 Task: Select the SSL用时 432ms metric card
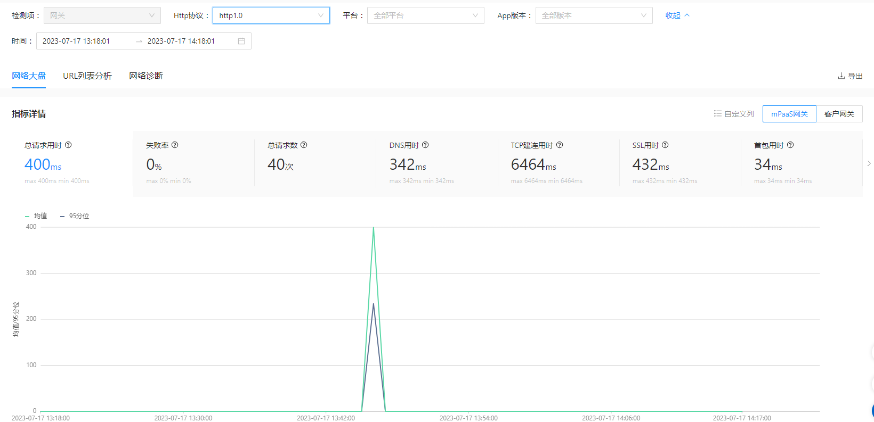[679, 164]
